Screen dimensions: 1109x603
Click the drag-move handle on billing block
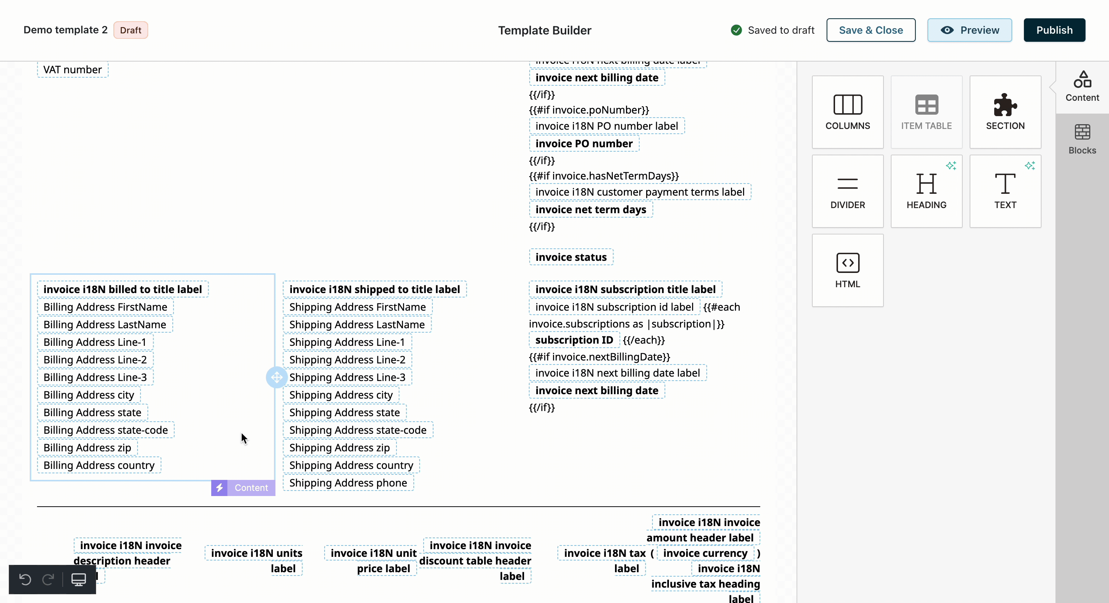pyautogui.click(x=277, y=377)
